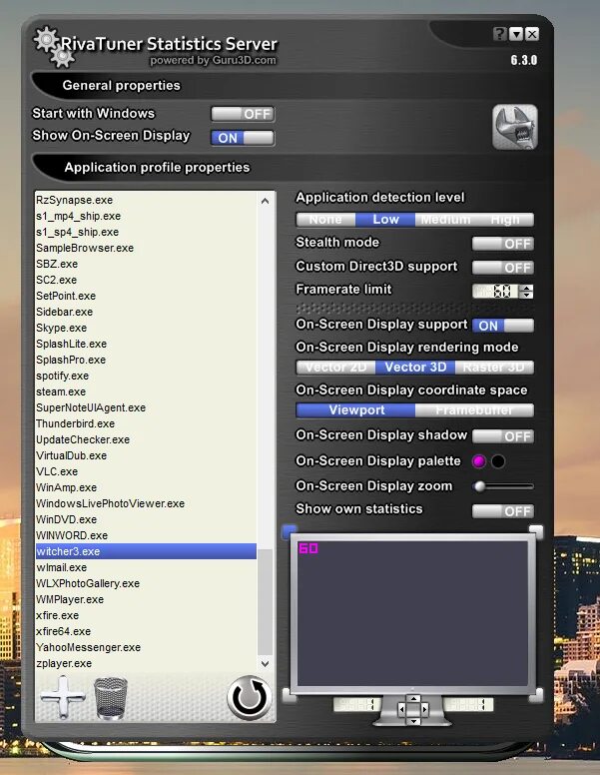
Task: Open help with the question mark icon
Action: click(500, 34)
